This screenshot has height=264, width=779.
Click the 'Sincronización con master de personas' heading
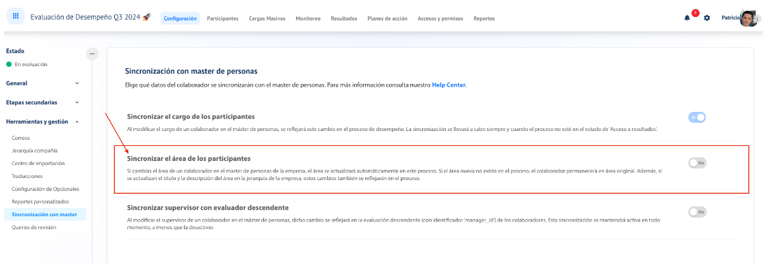point(192,72)
